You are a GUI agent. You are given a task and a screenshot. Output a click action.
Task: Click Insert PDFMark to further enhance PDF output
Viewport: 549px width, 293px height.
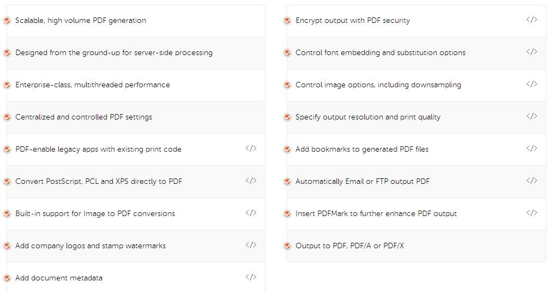click(376, 214)
